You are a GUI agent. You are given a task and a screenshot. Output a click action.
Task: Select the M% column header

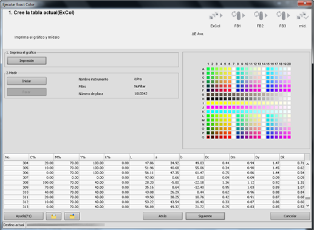tap(66, 157)
